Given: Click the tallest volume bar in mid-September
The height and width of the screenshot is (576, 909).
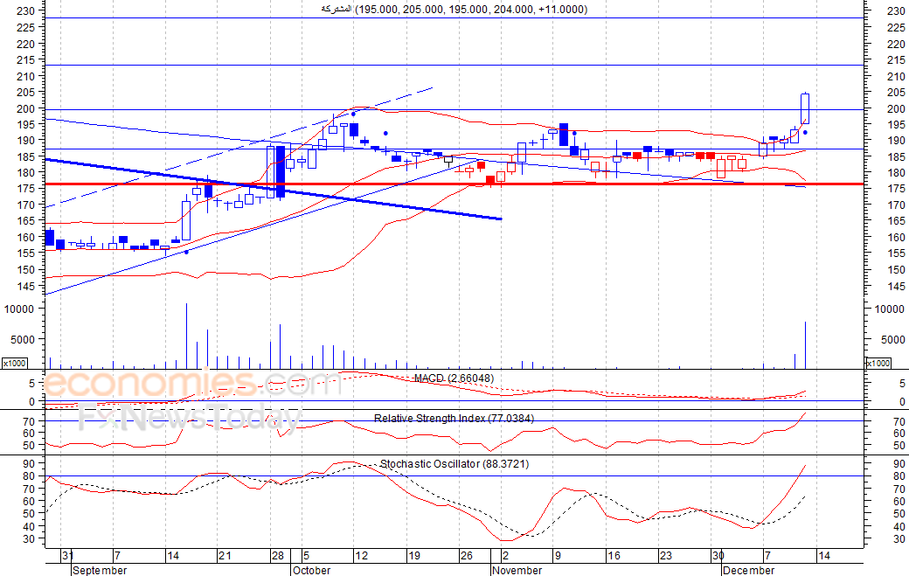Looking at the screenshot, I should (186, 336).
